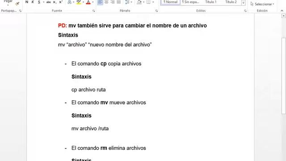Open the Seleccionar menu
Image resolution: width=286 pixels, height=161 pixels.
262,4
